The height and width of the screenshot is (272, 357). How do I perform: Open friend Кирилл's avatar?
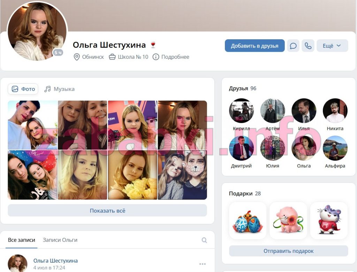tap(241, 111)
